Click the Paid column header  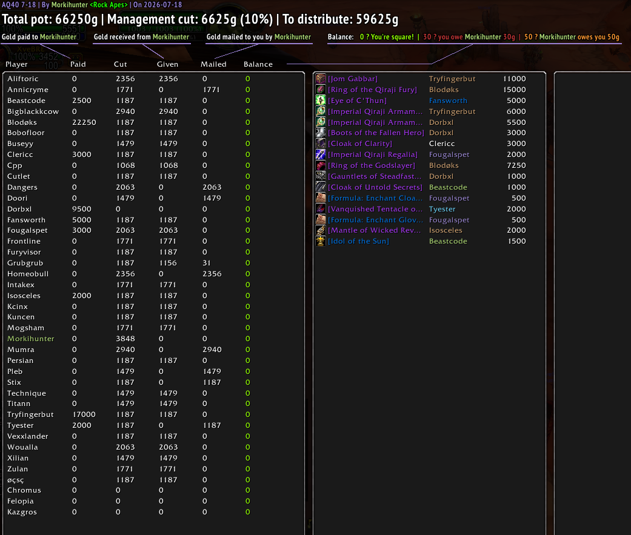[x=78, y=64]
